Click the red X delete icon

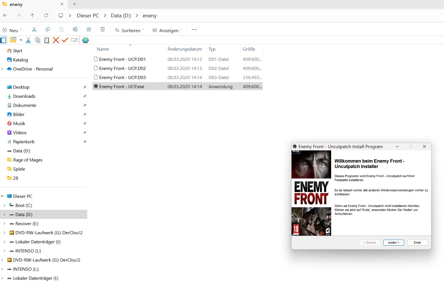pyautogui.click(x=56, y=40)
